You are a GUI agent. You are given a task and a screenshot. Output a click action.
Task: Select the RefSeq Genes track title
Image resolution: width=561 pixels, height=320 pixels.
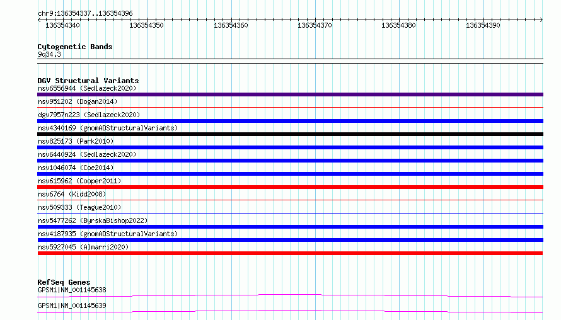click(64, 282)
